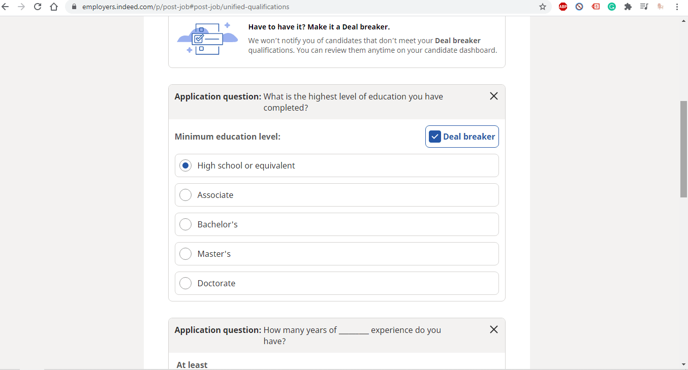Uncheck the Deal breaker checkbox
The image size is (688, 370).
pos(435,136)
